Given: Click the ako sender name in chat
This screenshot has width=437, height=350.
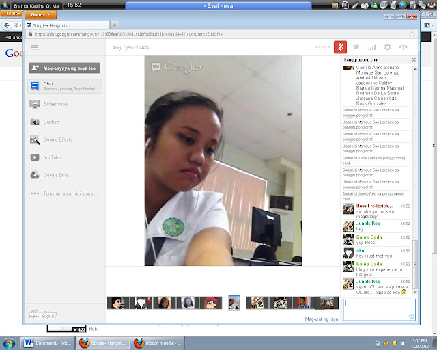Looking at the screenshot, I should (360, 250).
